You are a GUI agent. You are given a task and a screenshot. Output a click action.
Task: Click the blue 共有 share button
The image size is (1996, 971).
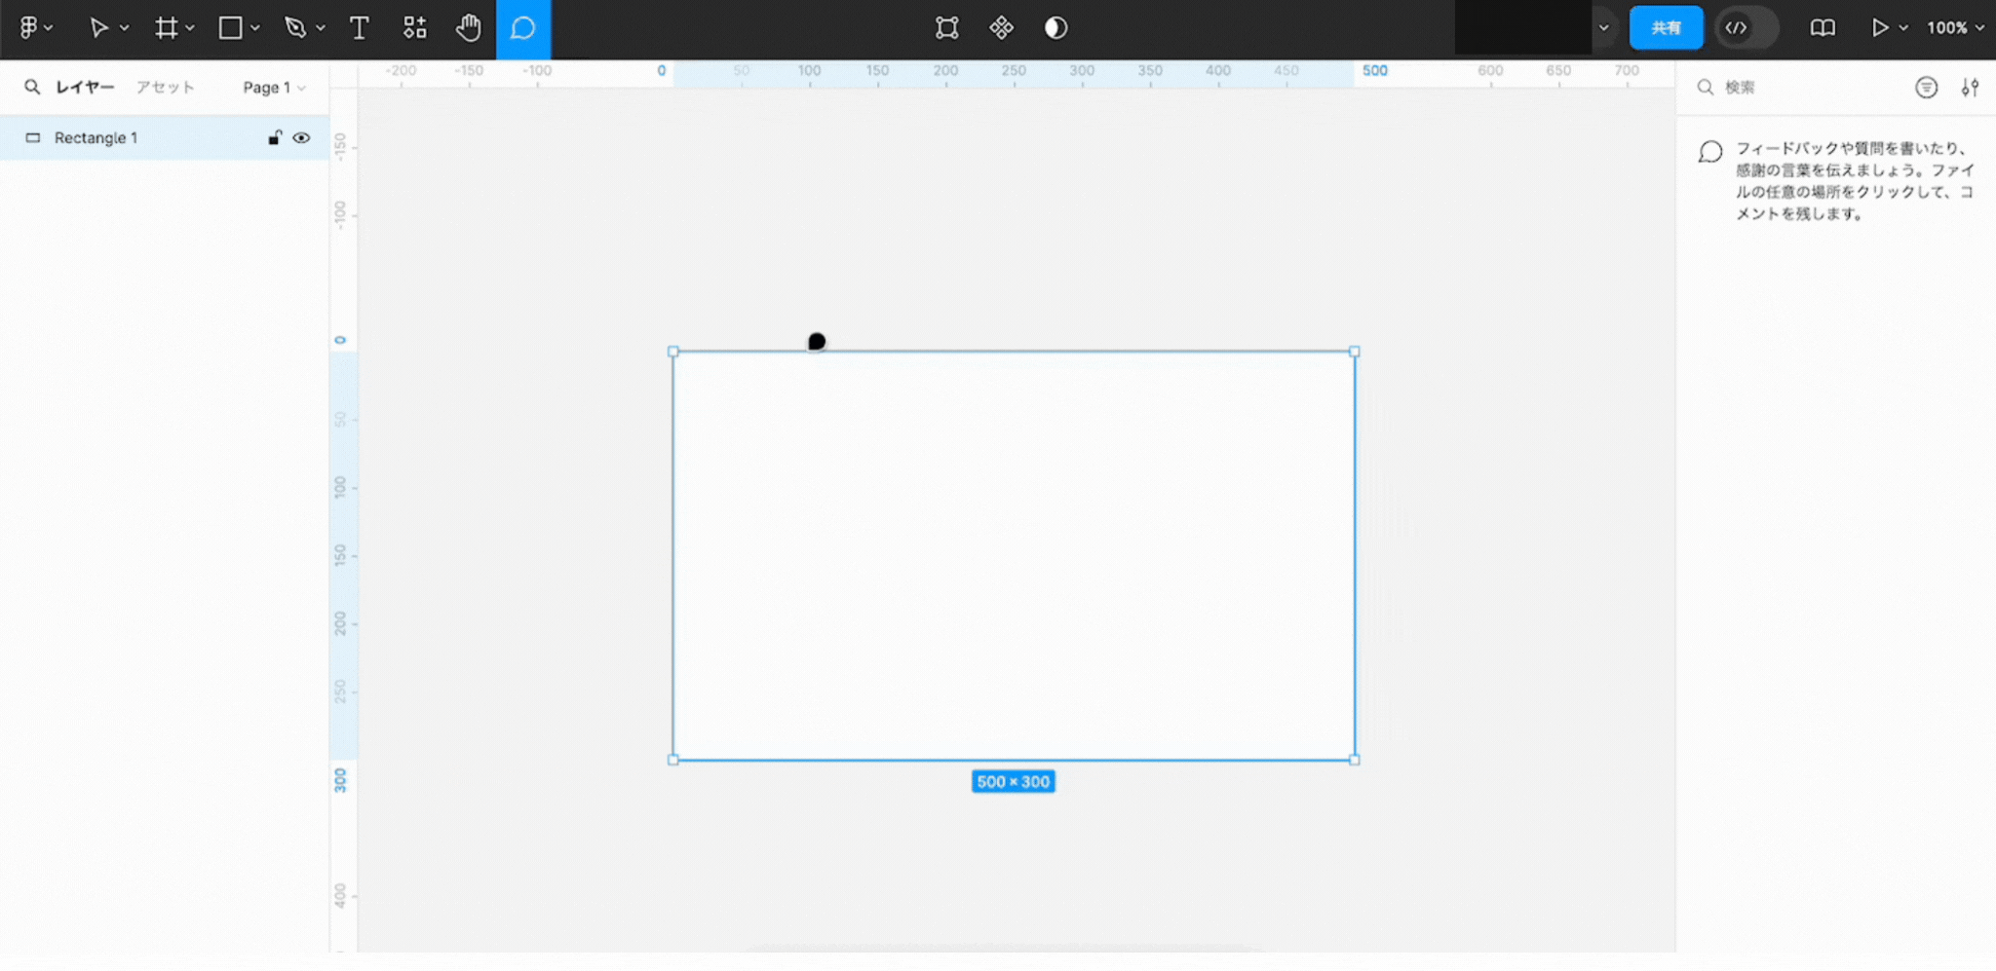point(1666,28)
